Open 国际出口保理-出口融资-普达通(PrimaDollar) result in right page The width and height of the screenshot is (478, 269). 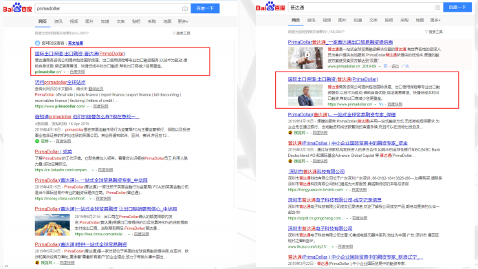(333, 79)
